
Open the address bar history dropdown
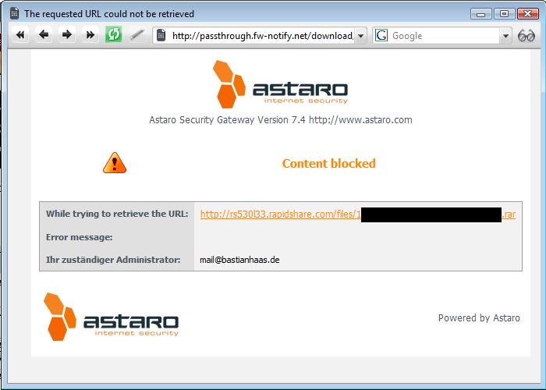click(360, 36)
